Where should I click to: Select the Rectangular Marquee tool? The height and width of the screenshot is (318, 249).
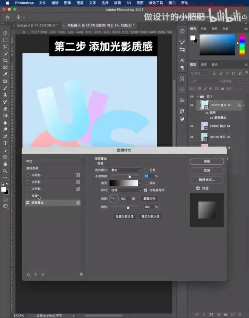coord(6,40)
